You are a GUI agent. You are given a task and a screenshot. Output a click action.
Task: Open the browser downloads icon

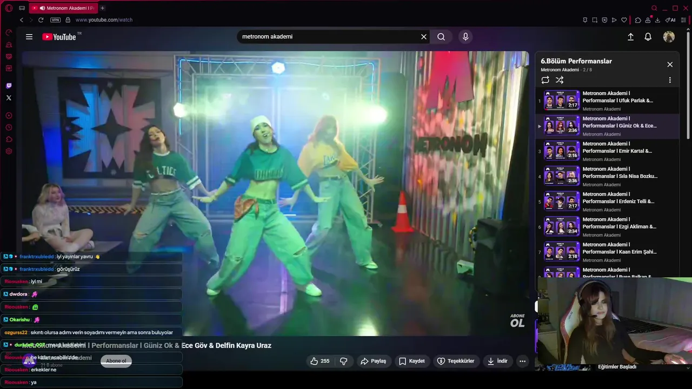click(x=657, y=20)
